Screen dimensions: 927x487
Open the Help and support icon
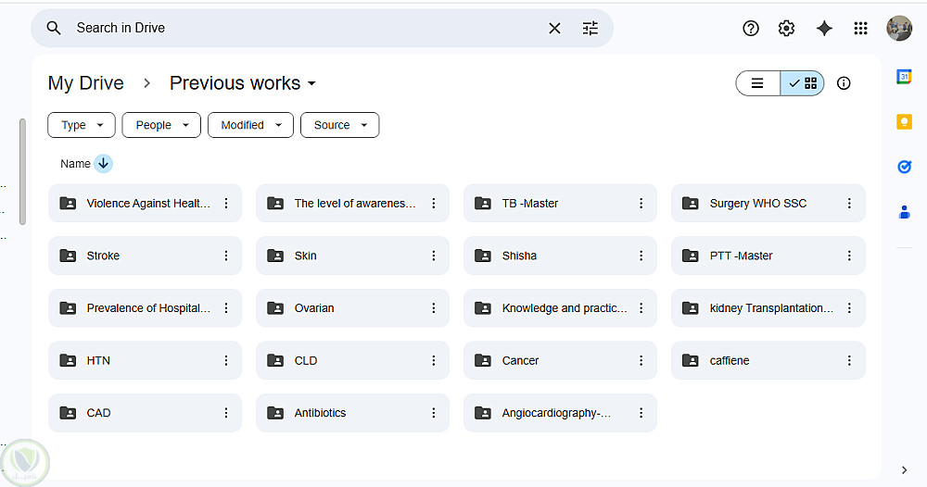click(x=751, y=29)
